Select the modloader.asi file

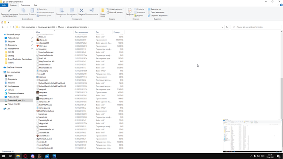[x=45, y=64]
